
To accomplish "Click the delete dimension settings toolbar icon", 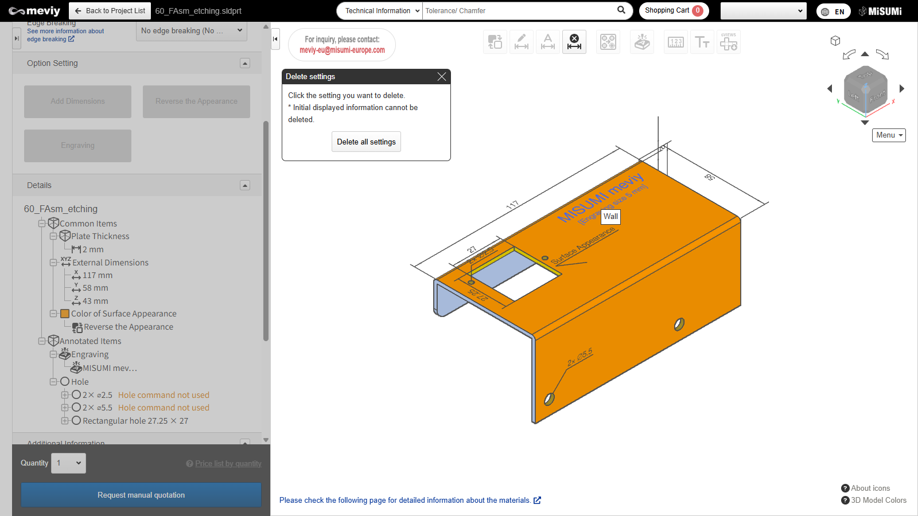I will [x=574, y=42].
